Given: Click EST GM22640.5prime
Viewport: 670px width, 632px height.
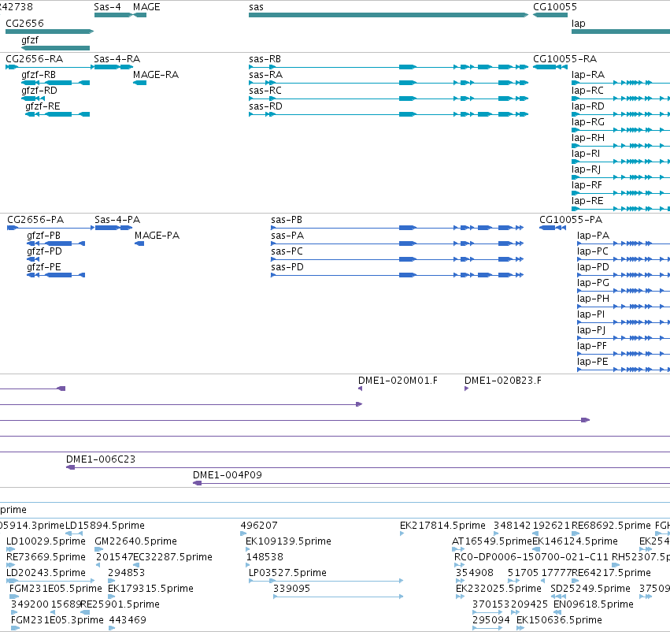Looking at the screenshot, I should [99, 549].
